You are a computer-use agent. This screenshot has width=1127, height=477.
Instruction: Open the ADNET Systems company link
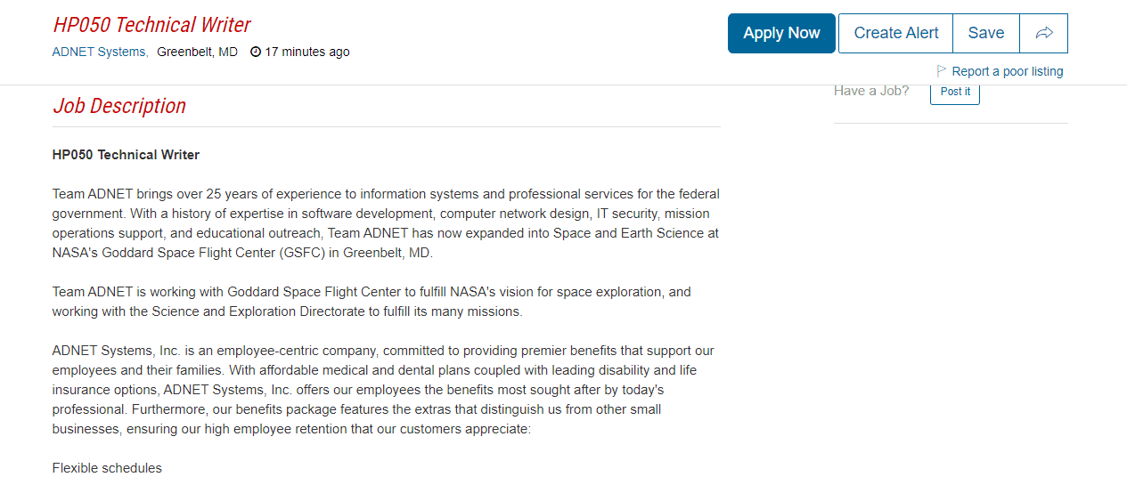99,53
